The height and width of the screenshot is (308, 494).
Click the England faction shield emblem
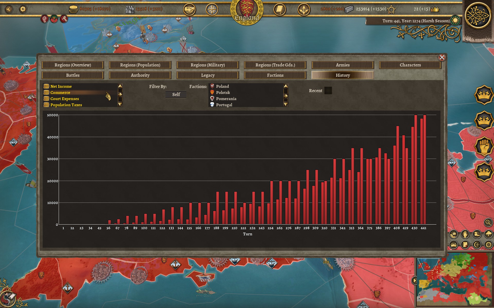tap(247, 10)
